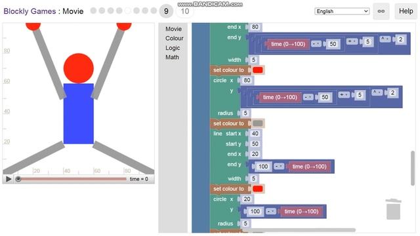Edit value 50 in top end y block
Image resolution: width=420 pixels, height=236 pixels.
[x=333, y=44]
